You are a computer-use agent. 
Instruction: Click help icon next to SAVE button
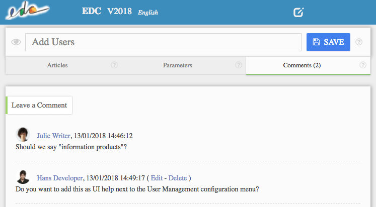[x=359, y=42]
